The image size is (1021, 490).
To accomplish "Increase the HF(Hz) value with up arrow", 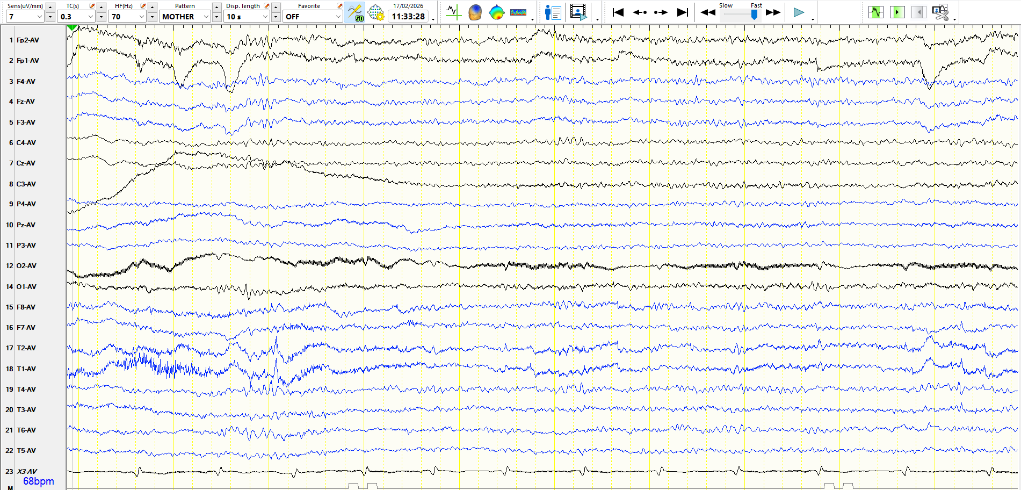I will pos(153,7).
